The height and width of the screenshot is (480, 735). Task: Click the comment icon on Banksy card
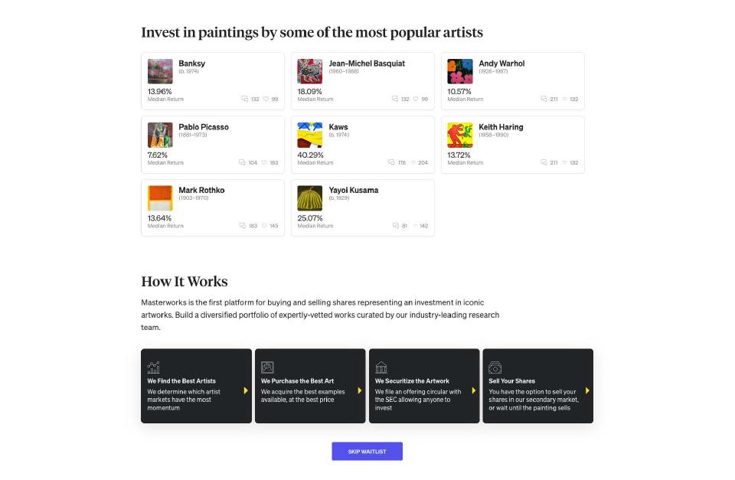pyautogui.click(x=244, y=99)
